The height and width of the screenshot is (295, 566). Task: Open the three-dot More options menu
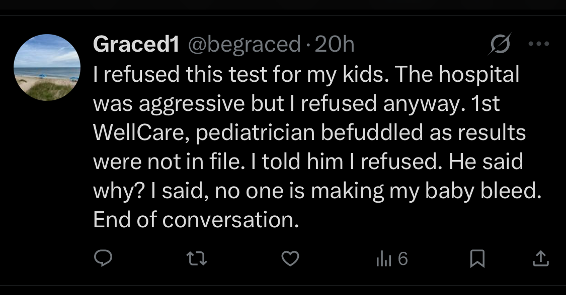tap(539, 44)
